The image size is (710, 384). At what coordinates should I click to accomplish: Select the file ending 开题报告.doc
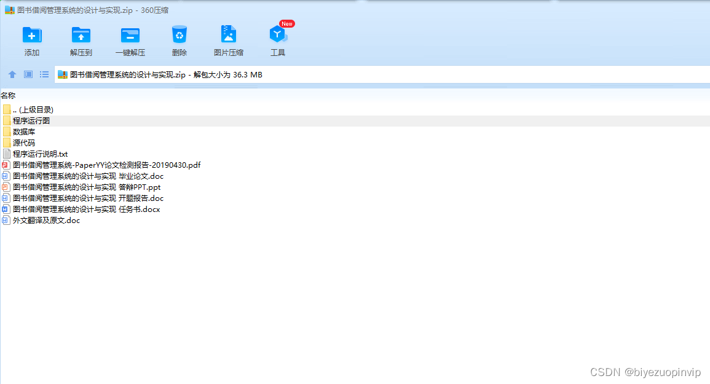tap(89, 198)
